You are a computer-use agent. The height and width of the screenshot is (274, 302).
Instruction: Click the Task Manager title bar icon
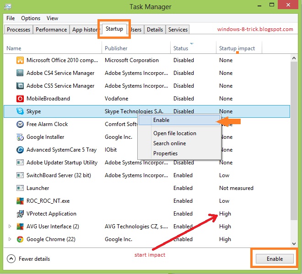(7, 7)
